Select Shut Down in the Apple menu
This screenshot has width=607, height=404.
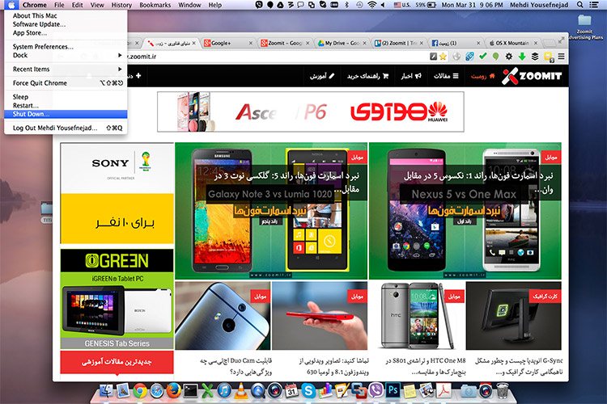tap(66, 114)
